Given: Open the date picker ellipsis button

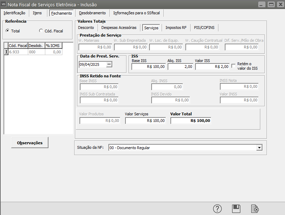Looking at the screenshot, I should (x=109, y=64).
